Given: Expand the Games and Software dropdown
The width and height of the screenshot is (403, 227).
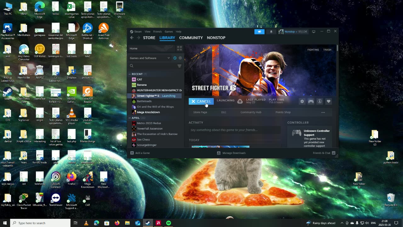Looking at the screenshot, I should point(150,58).
